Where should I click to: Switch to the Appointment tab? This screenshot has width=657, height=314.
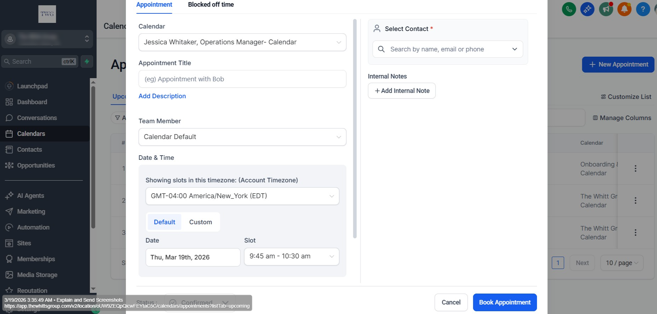tap(154, 5)
